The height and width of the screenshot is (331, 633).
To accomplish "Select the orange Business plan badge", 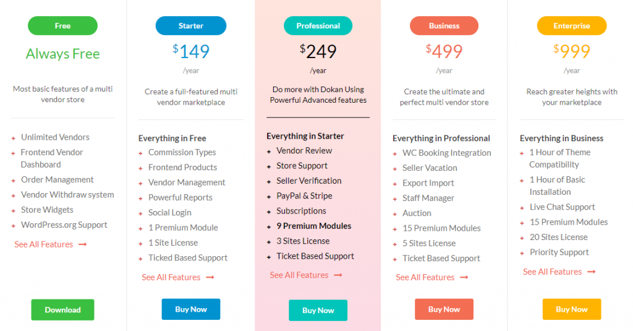I will (444, 26).
